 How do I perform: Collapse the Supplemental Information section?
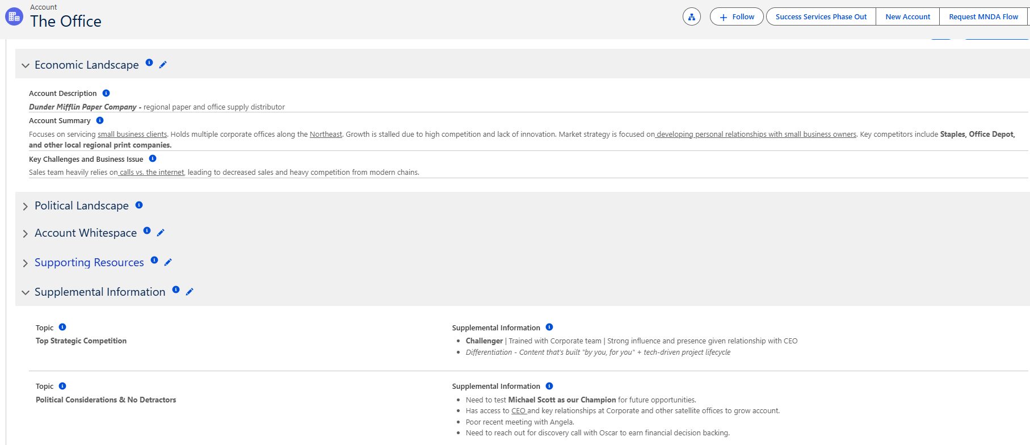(x=26, y=293)
